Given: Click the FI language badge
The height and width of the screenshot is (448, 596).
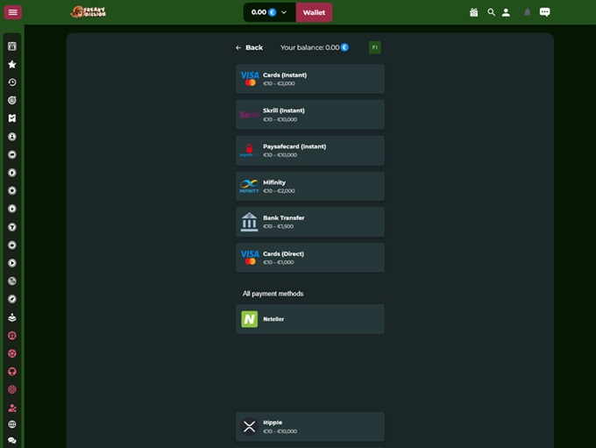Looking at the screenshot, I should point(375,47).
